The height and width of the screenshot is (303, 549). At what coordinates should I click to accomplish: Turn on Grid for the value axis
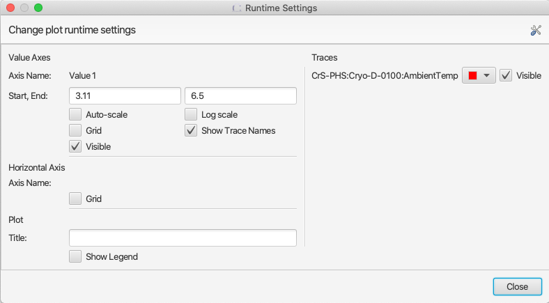coord(75,130)
